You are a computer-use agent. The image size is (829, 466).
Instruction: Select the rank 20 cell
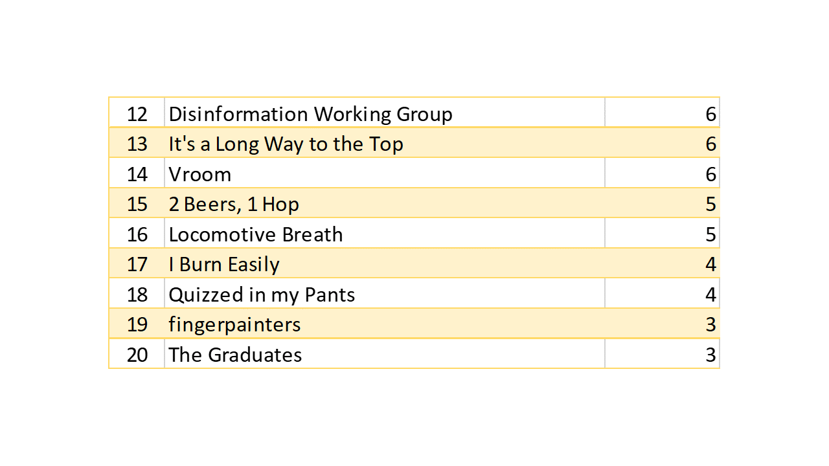tap(137, 355)
